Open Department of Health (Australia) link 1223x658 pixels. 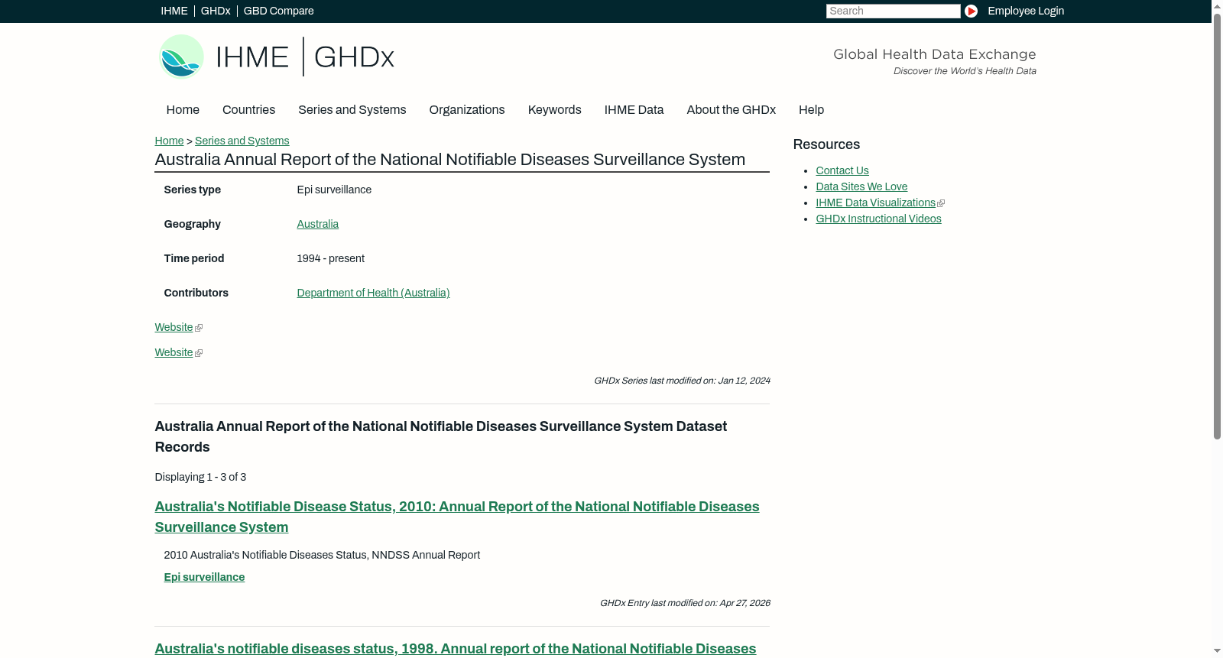click(373, 293)
